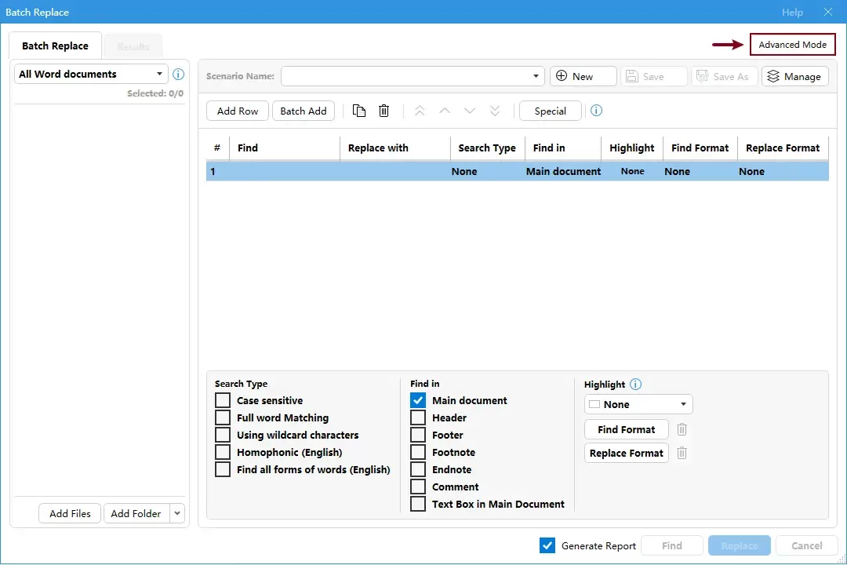Click the Batch Add button
847x565 pixels.
[304, 111]
